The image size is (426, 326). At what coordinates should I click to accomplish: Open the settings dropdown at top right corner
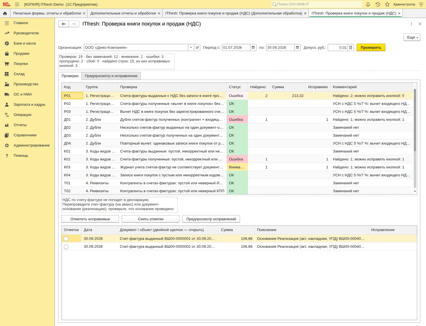point(421,4)
